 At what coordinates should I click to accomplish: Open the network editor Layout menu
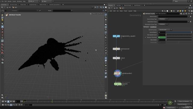click(130, 11)
